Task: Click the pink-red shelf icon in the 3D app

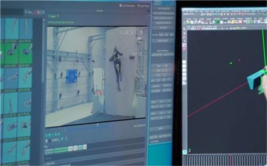Action: click(x=240, y=21)
